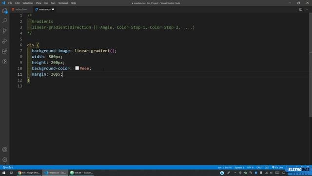
Task: Click the Split Editor icon
Action: click(301, 9)
